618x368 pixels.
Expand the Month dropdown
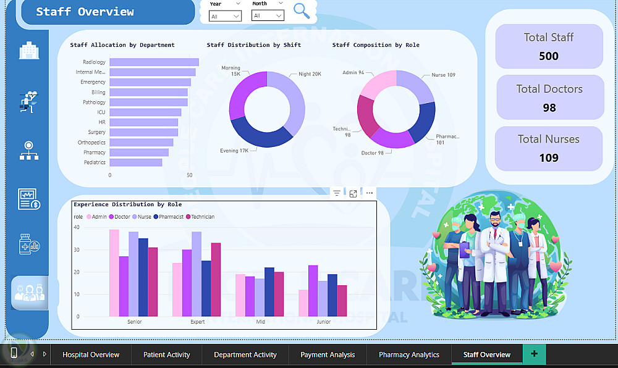coord(268,15)
